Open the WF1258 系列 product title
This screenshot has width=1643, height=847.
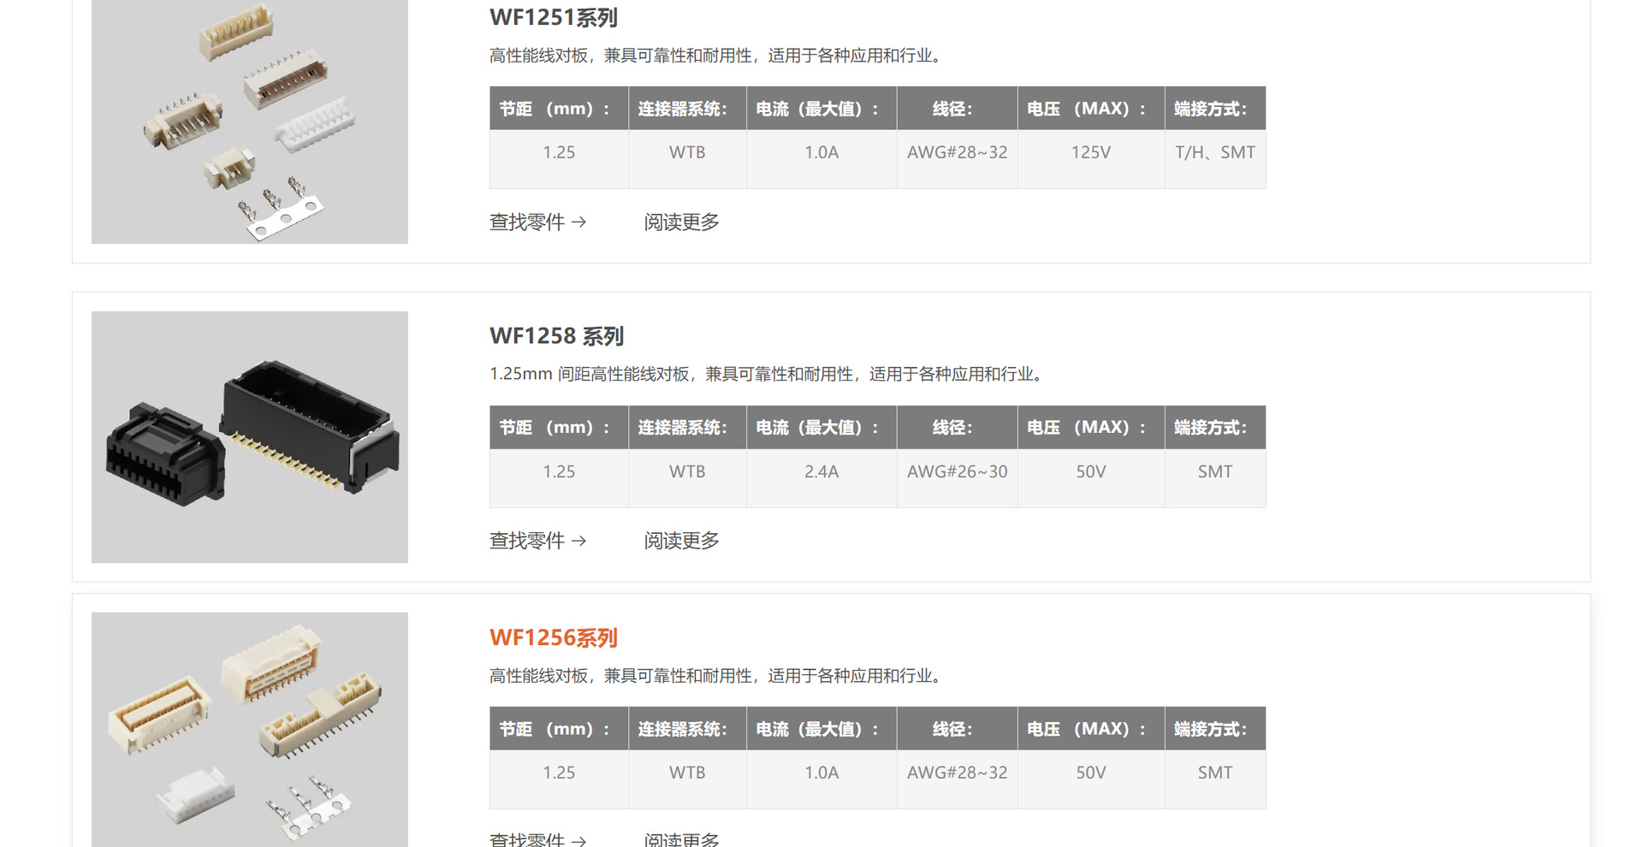click(557, 336)
